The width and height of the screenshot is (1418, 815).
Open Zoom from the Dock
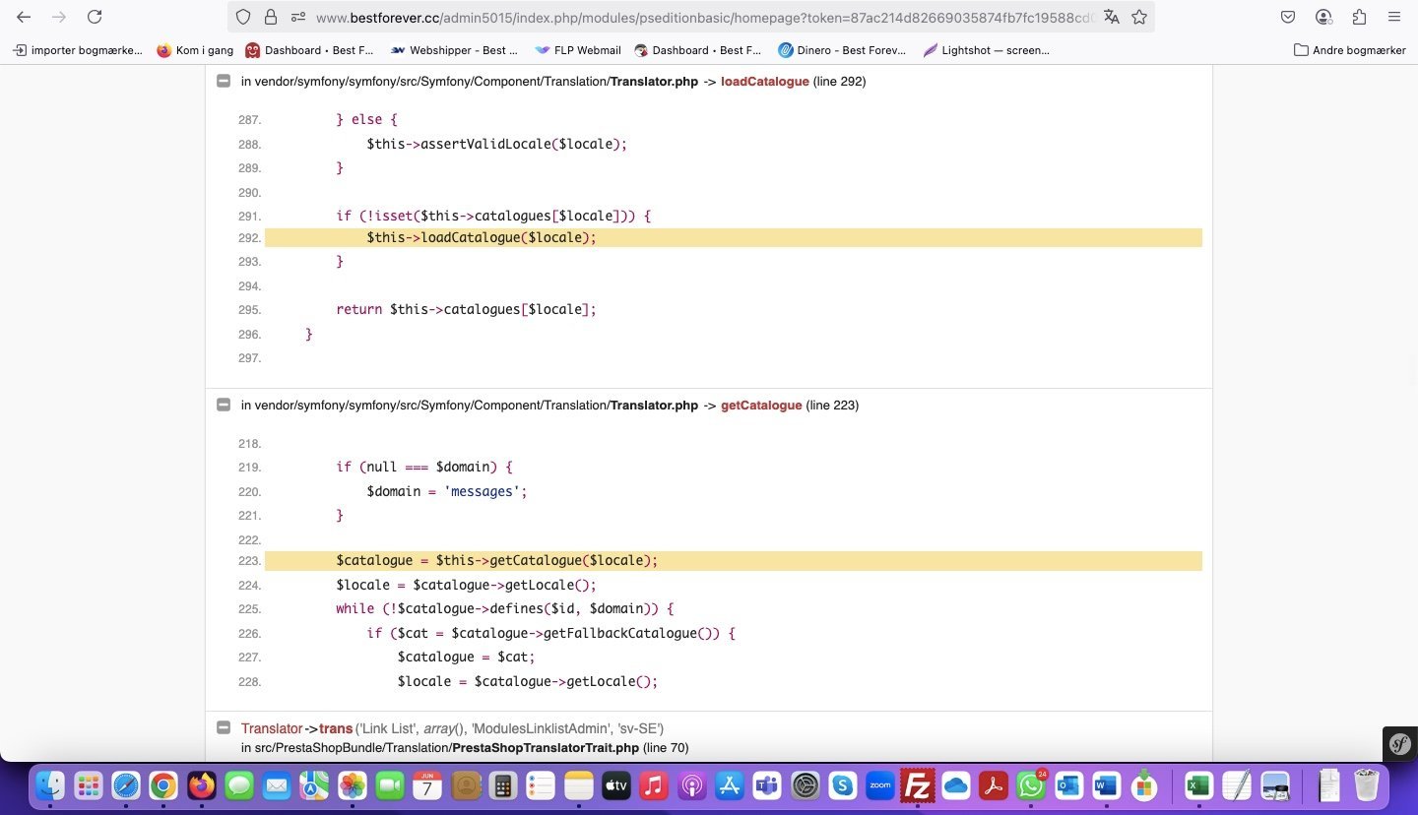pyautogui.click(x=880, y=785)
